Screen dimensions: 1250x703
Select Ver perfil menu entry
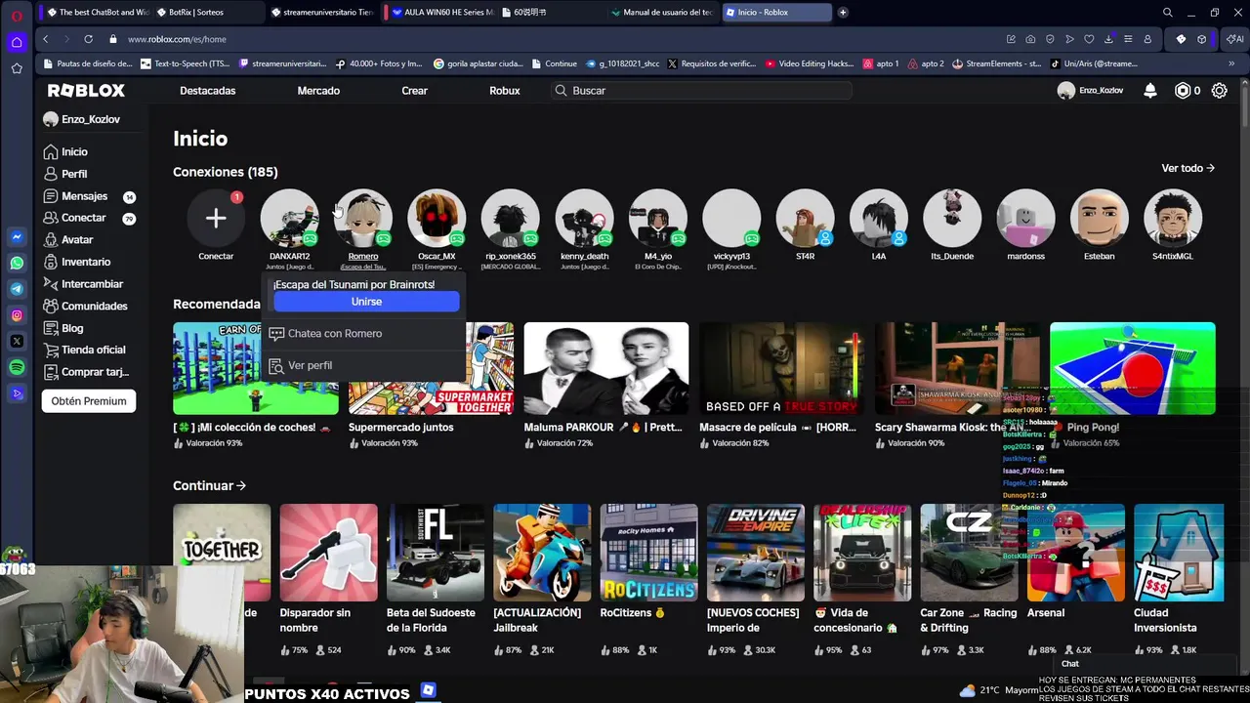click(363, 365)
